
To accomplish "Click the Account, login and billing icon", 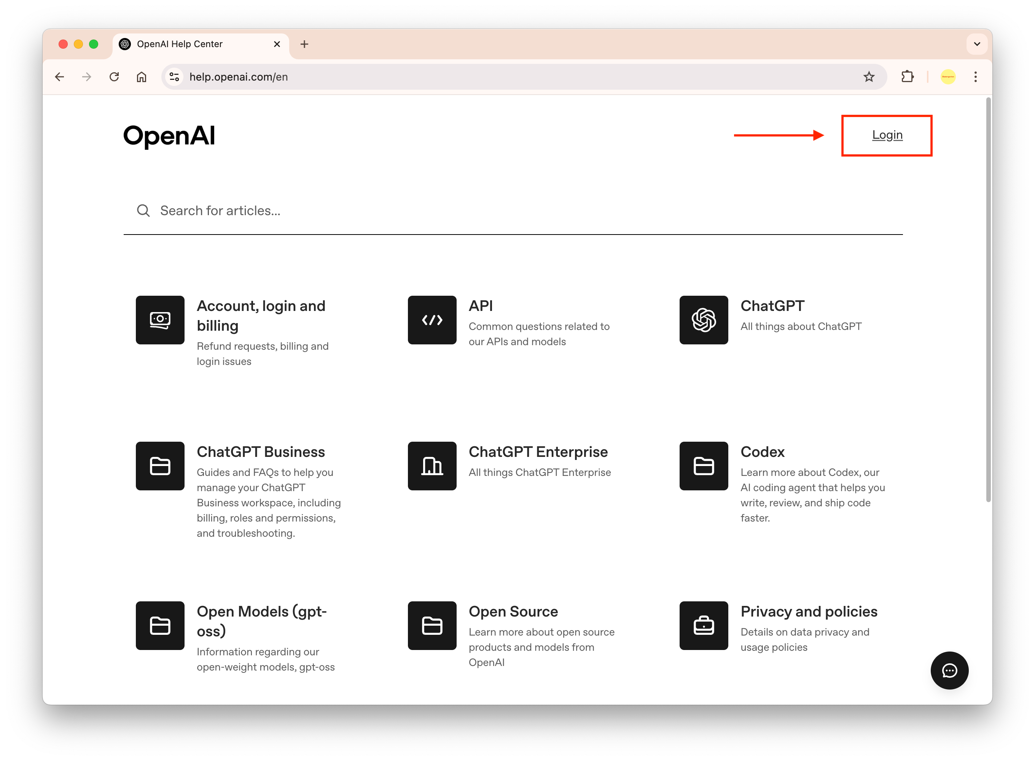I will click(x=160, y=320).
